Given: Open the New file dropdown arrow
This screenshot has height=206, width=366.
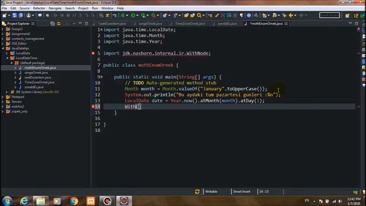Looking at the screenshot, I should coord(9,15).
